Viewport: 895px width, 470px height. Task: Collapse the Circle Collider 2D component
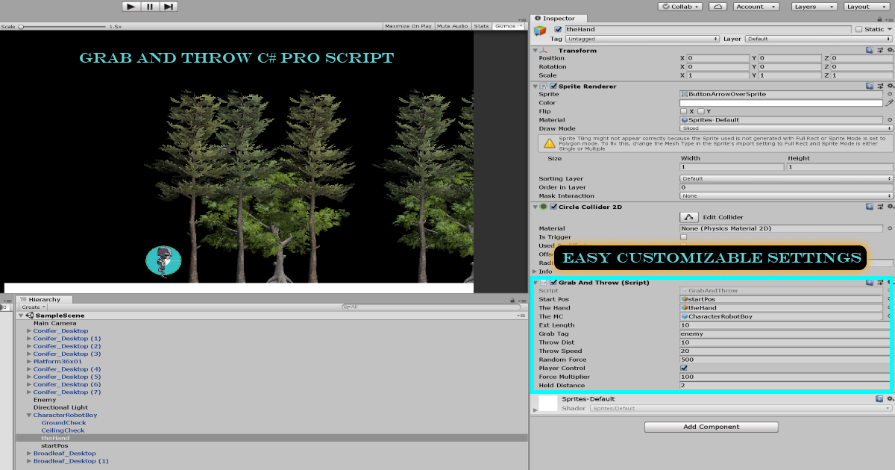click(x=533, y=207)
